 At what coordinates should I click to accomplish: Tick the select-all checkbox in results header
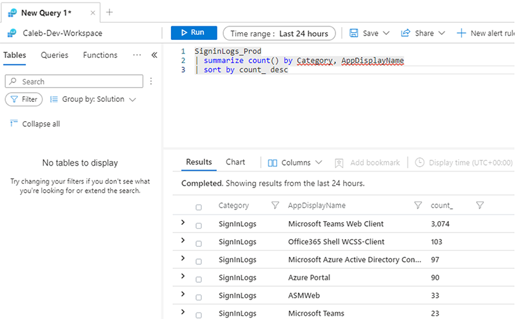(199, 207)
